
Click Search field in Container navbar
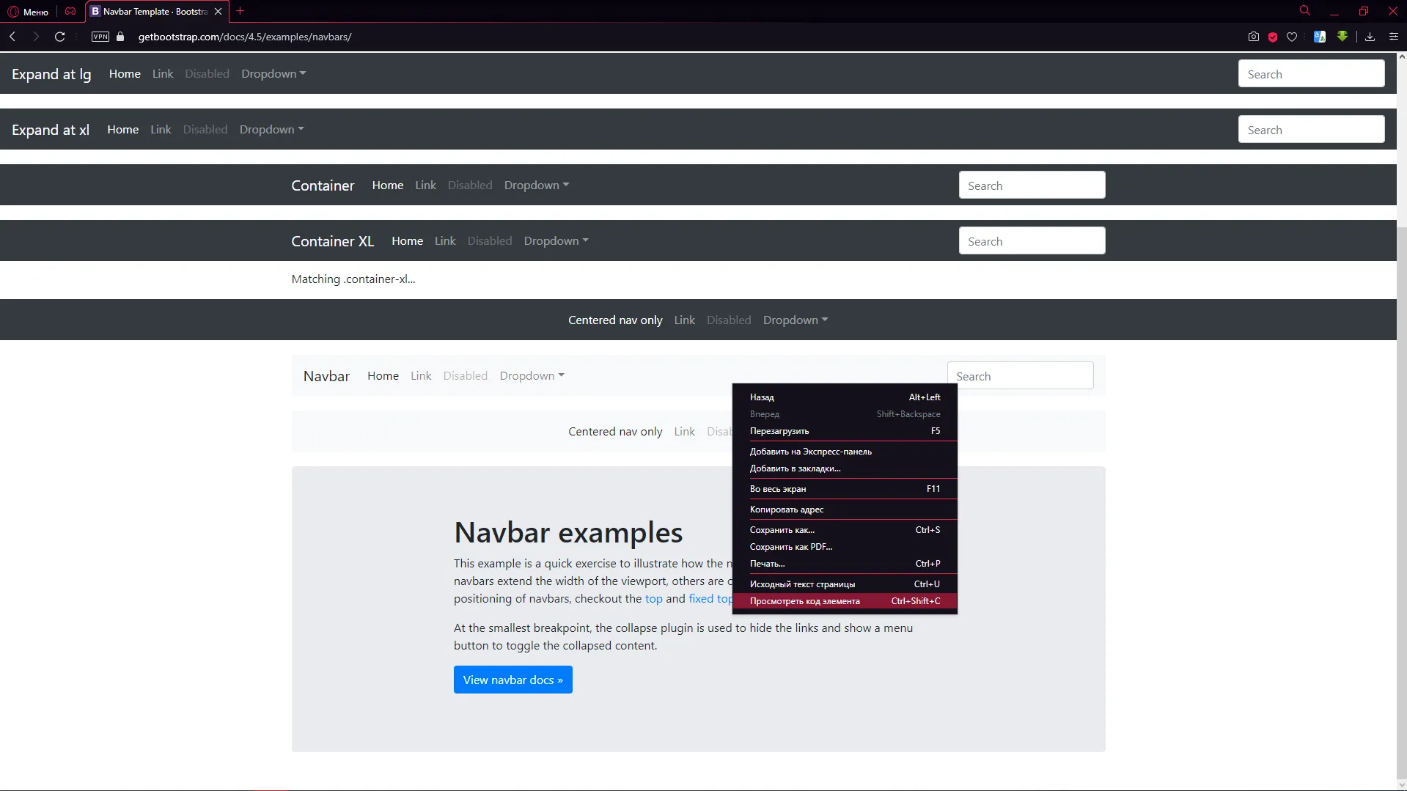point(1031,185)
